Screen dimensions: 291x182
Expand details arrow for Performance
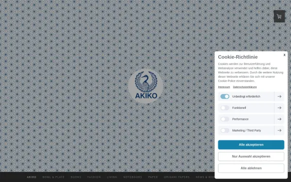click(x=279, y=119)
